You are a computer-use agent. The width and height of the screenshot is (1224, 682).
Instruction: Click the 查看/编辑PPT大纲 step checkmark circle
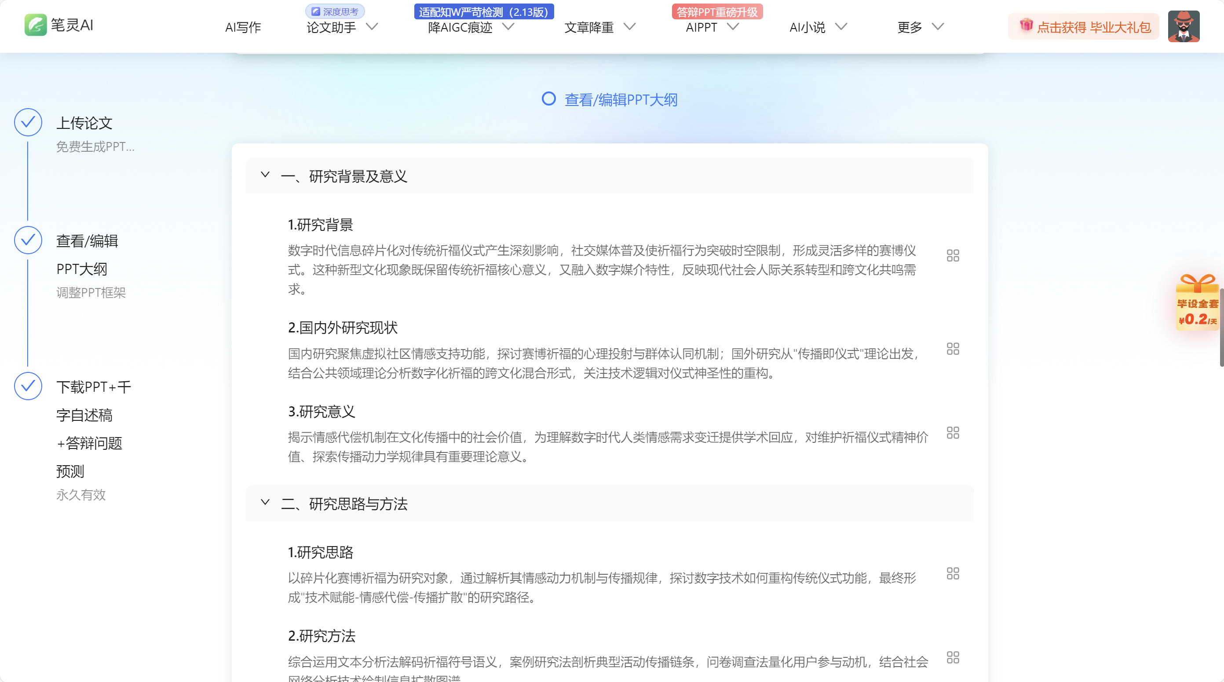tap(28, 241)
